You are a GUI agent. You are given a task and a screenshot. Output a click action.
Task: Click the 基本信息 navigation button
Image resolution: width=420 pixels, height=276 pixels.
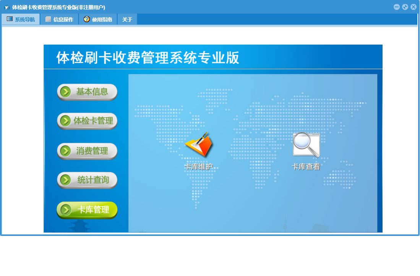tap(87, 92)
